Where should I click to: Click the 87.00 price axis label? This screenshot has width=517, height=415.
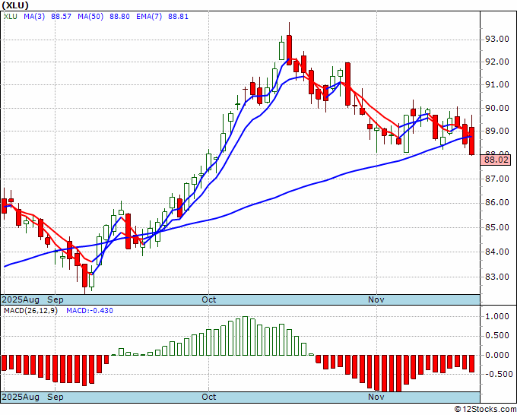click(496, 179)
